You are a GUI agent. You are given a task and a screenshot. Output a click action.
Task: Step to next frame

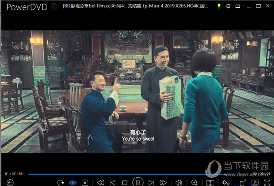(151, 183)
